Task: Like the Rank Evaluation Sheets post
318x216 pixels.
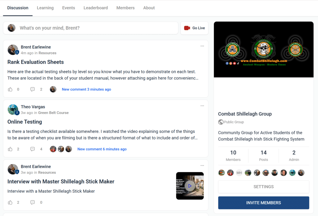Action: click(10, 89)
